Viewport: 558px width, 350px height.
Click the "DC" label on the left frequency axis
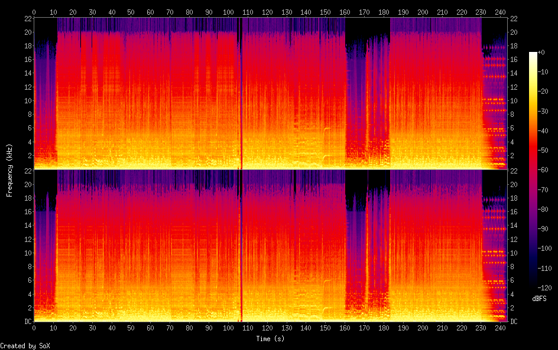(x=28, y=322)
